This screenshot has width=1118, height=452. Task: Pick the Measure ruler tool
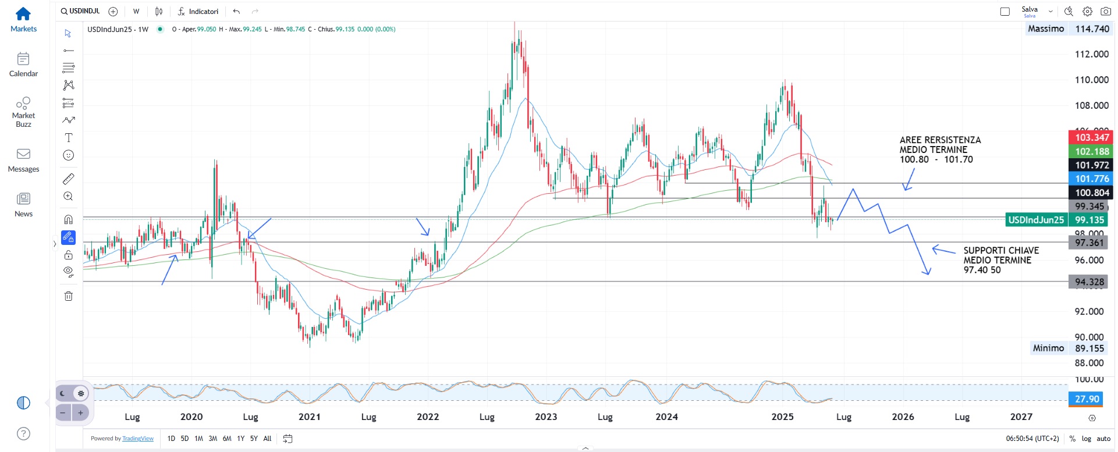pyautogui.click(x=69, y=179)
